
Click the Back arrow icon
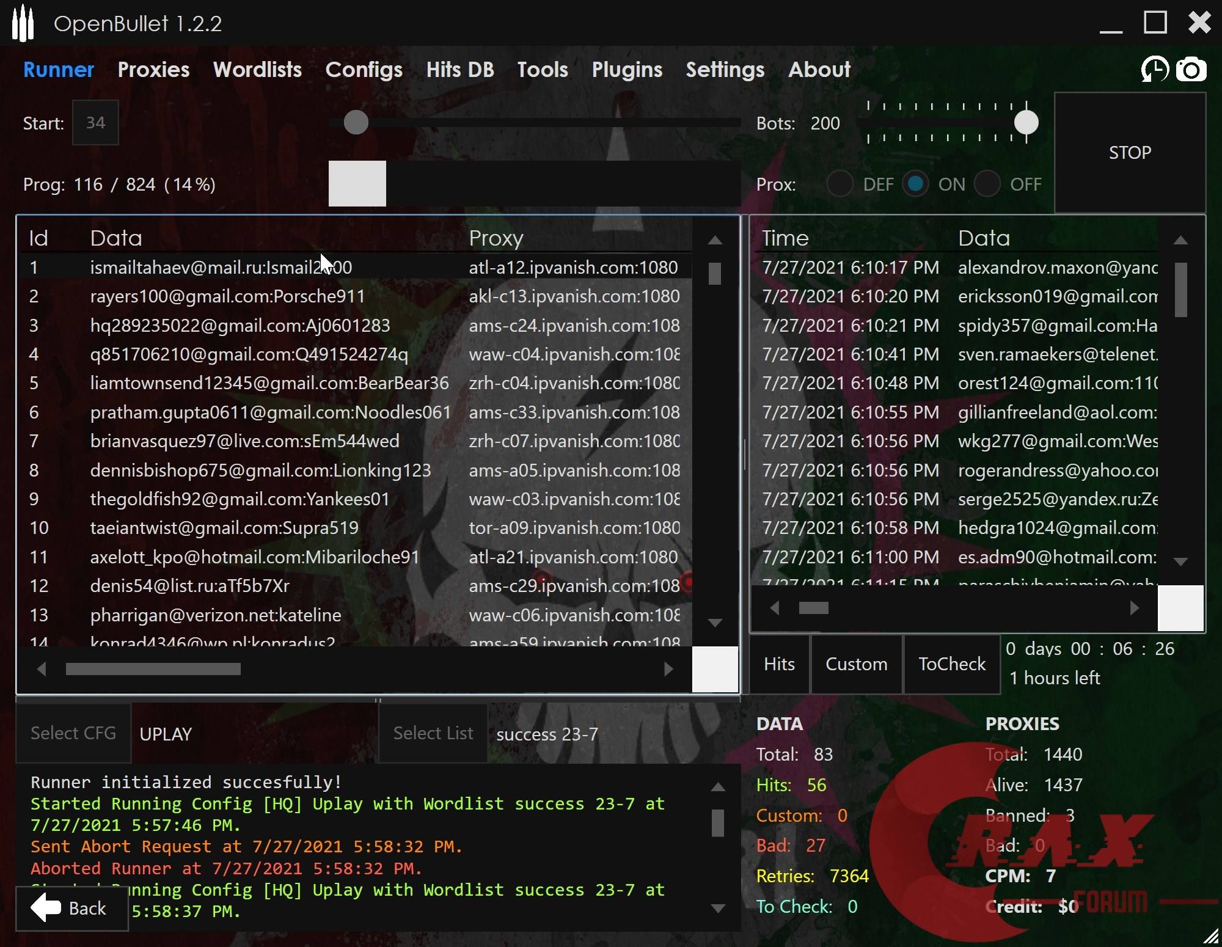[x=46, y=908]
